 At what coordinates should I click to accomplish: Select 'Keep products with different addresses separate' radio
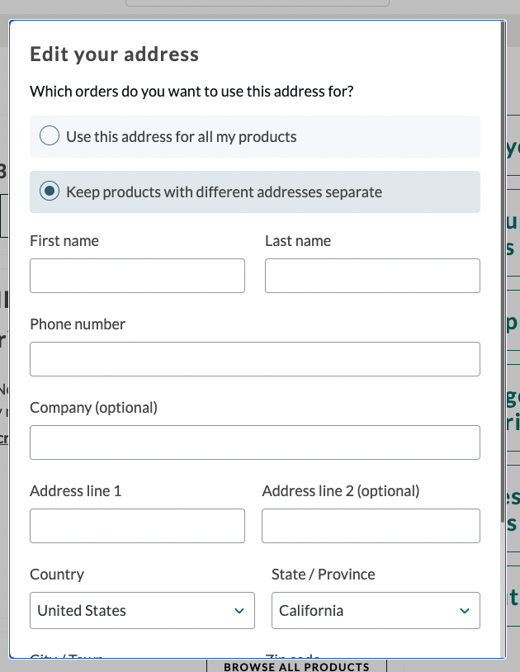pyautogui.click(x=50, y=192)
